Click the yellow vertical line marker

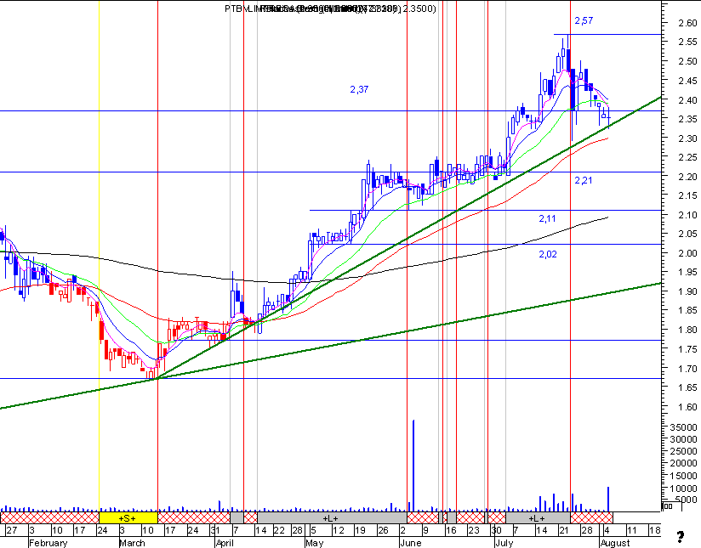tap(99, 256)
